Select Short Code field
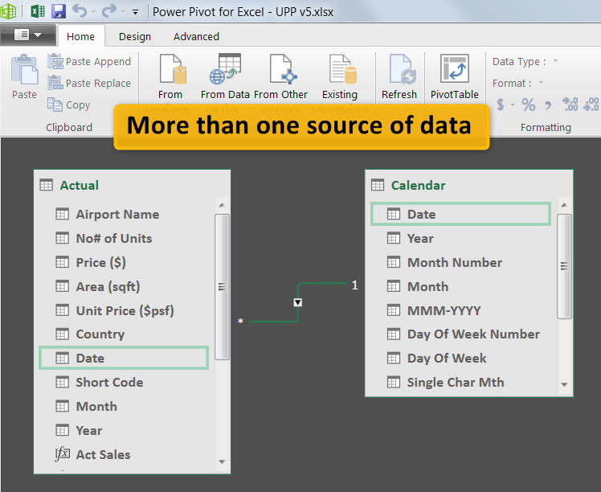 124,383
